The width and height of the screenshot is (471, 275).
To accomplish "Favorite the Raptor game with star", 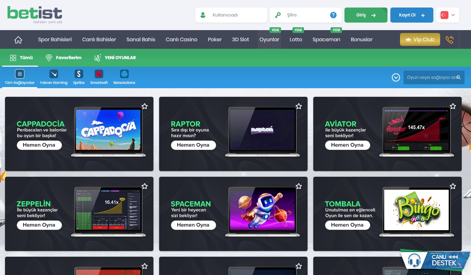I will pyautogui.click(x=299, y=106).
